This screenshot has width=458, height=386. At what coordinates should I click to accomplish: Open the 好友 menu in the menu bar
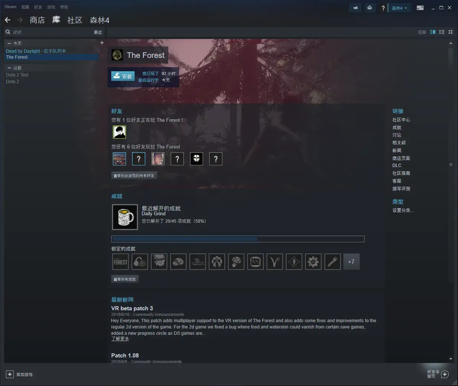[38, 7]
